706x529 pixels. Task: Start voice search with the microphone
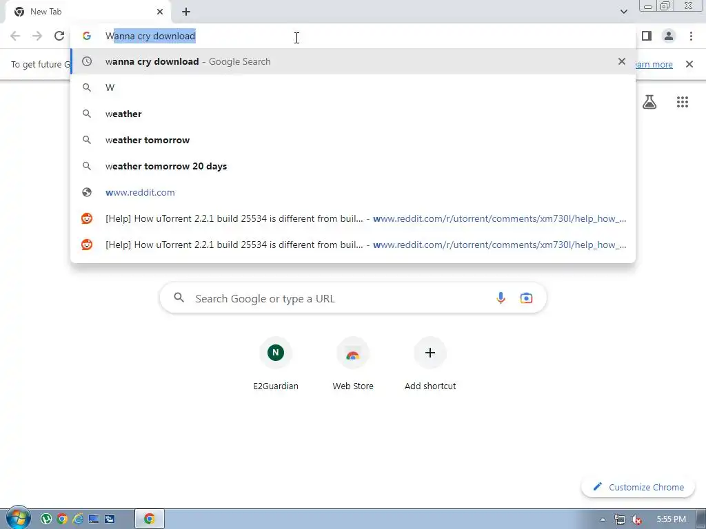(x=501, y=298)
